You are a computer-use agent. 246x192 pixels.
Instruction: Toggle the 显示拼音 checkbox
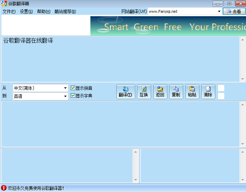tap(73, 88)
